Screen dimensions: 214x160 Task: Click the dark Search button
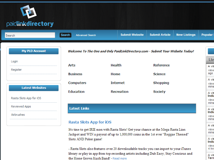tap(65, 35)
